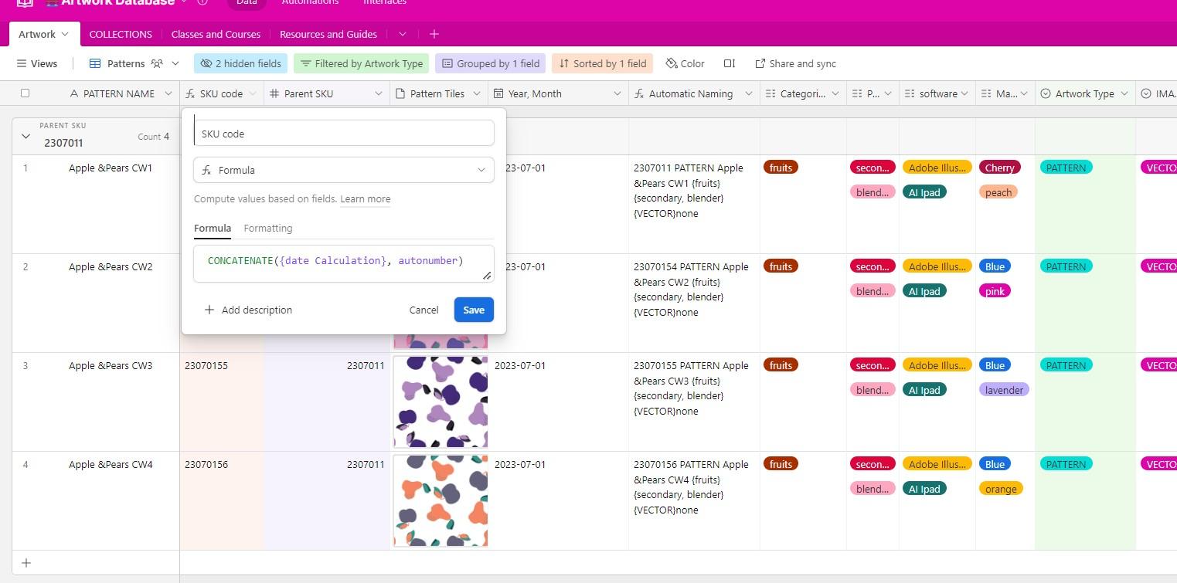Screen dimensions: 1177x583
Task: Select the lavender color tag
Action: click(x=1005, y=390)
